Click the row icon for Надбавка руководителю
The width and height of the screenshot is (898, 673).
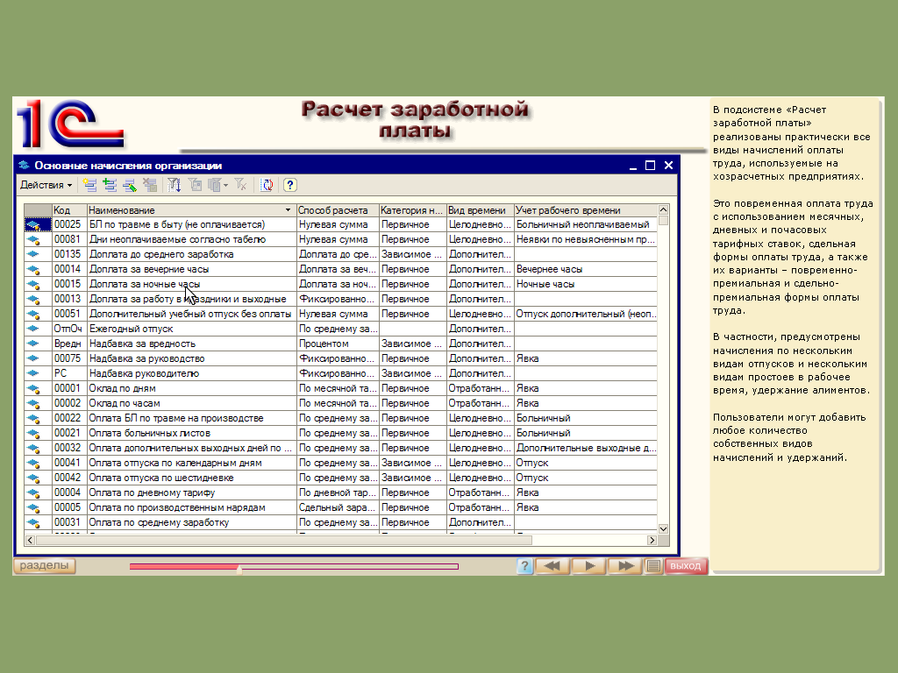pos(33,373)
